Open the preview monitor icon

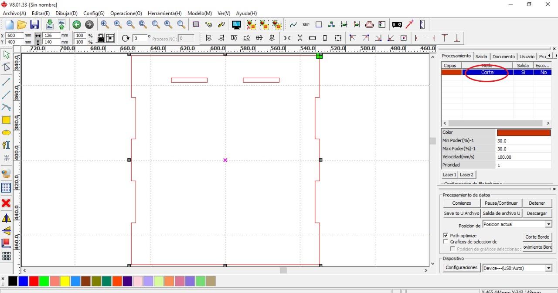[x=236, y=25]
